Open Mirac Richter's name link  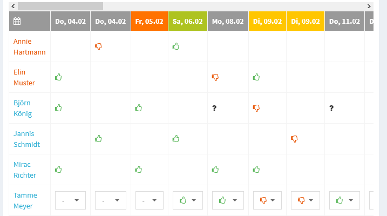pyautogui.click(x=25, y=170)
